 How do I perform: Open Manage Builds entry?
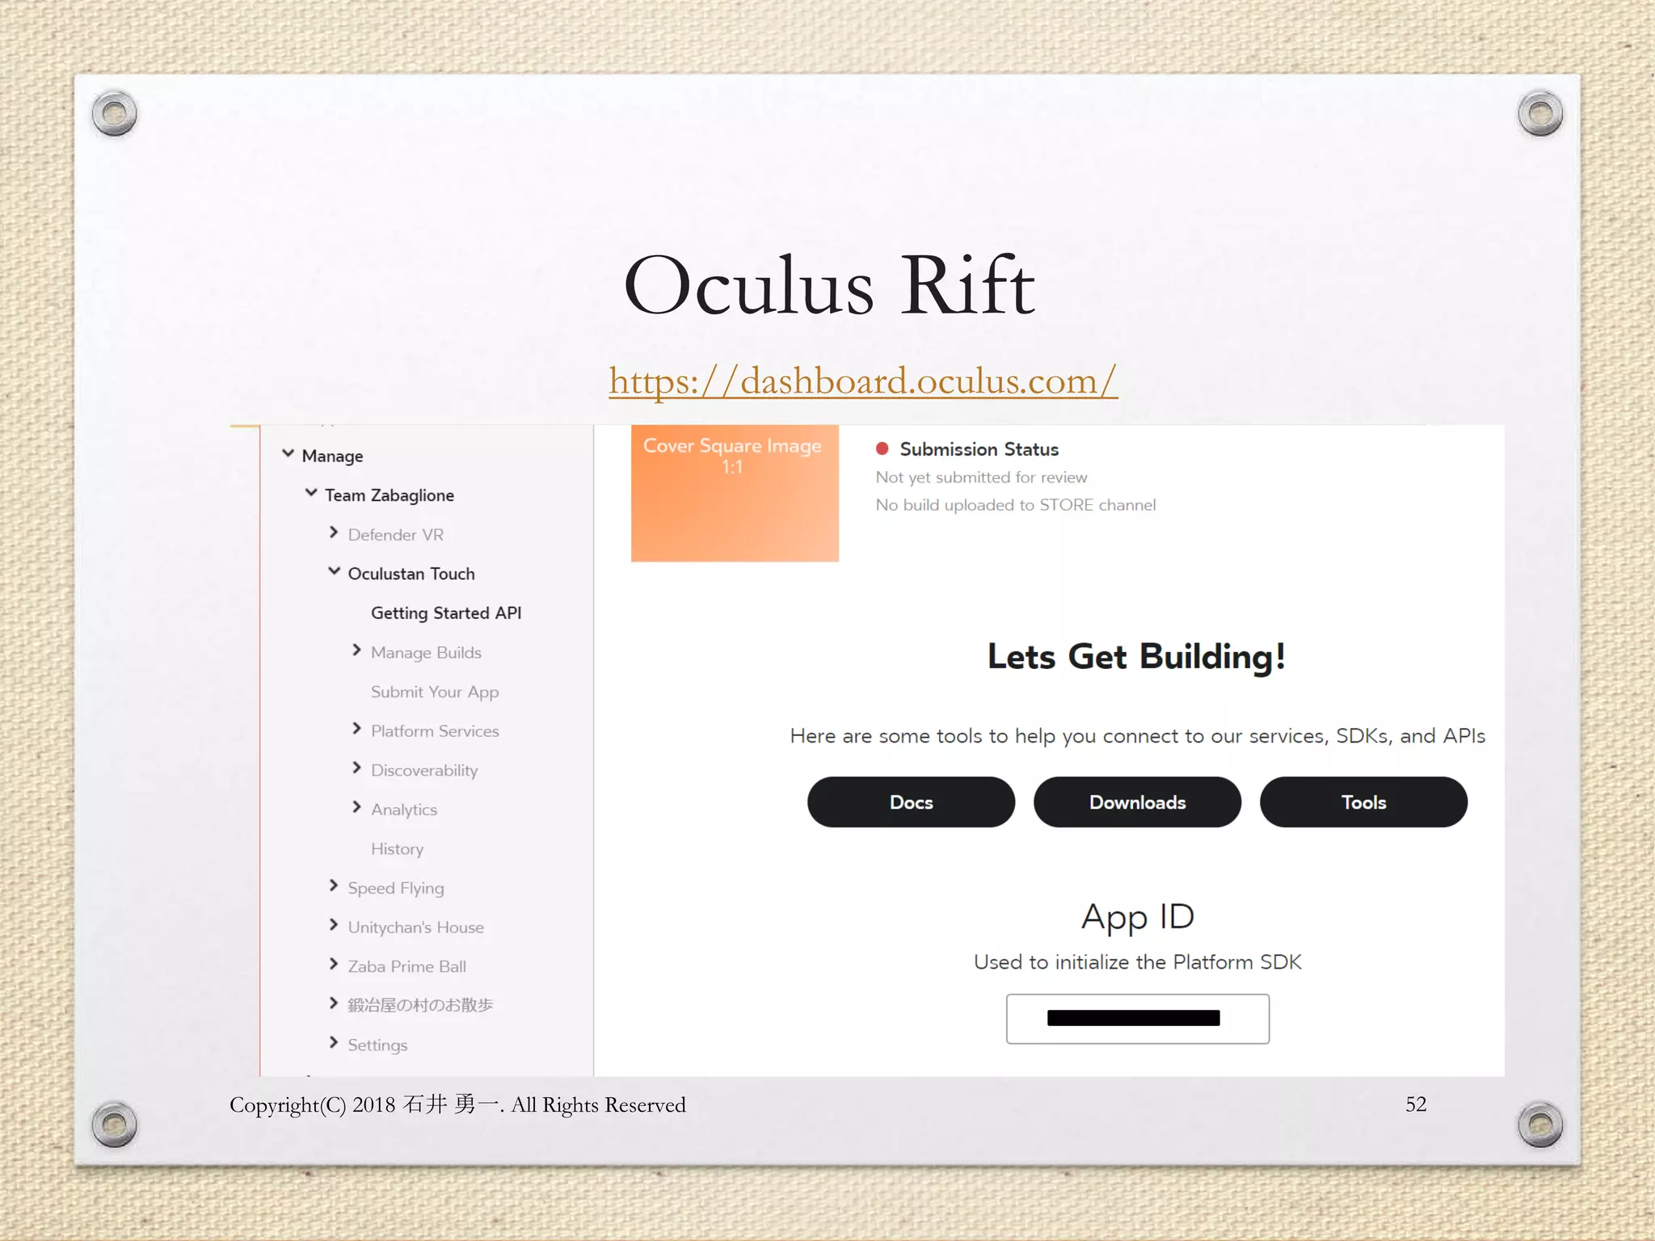click(426, 653)
